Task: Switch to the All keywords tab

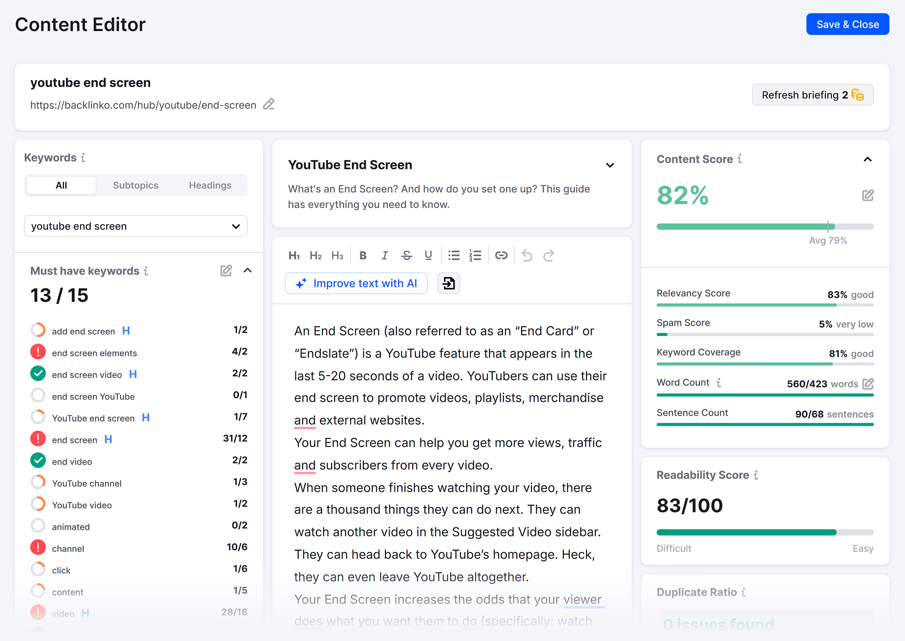Action: pyautogui.click(x=61, y=186)
